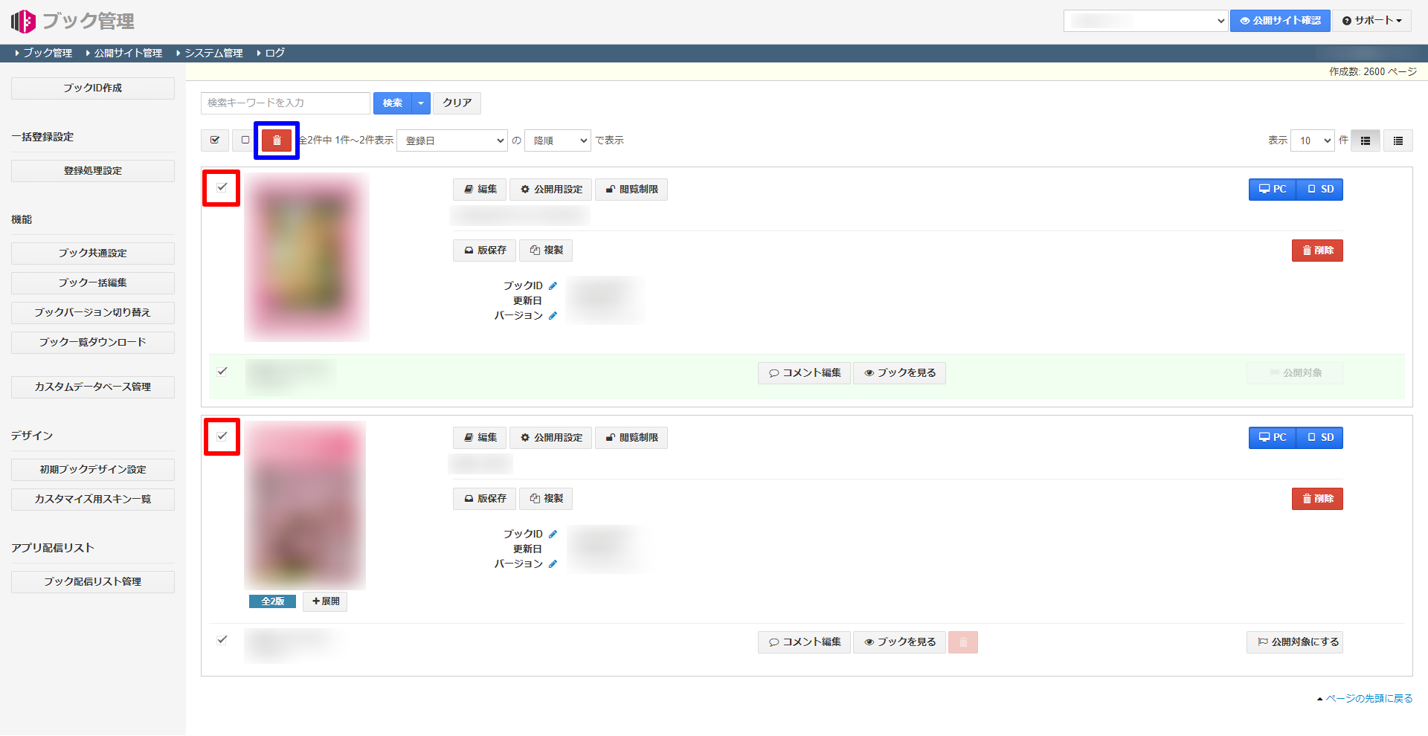This screenshot has height=736, width=1428.
Task: Click pencil icon next to first ブックID
Action: pyautogui.click(x=553, y=285)
